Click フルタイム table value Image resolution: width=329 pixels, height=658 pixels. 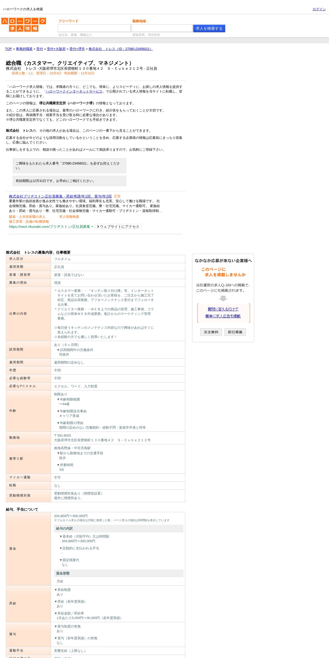tap(62, 259)
